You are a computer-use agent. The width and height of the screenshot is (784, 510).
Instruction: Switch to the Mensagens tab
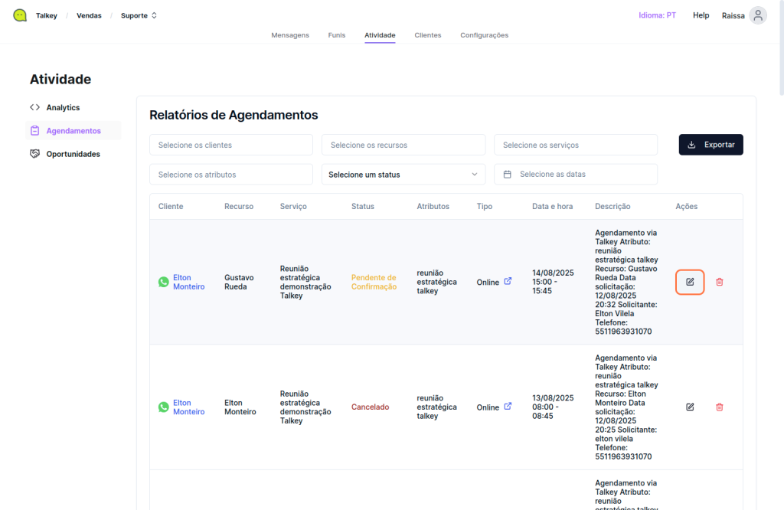click(x=290, y=35)
